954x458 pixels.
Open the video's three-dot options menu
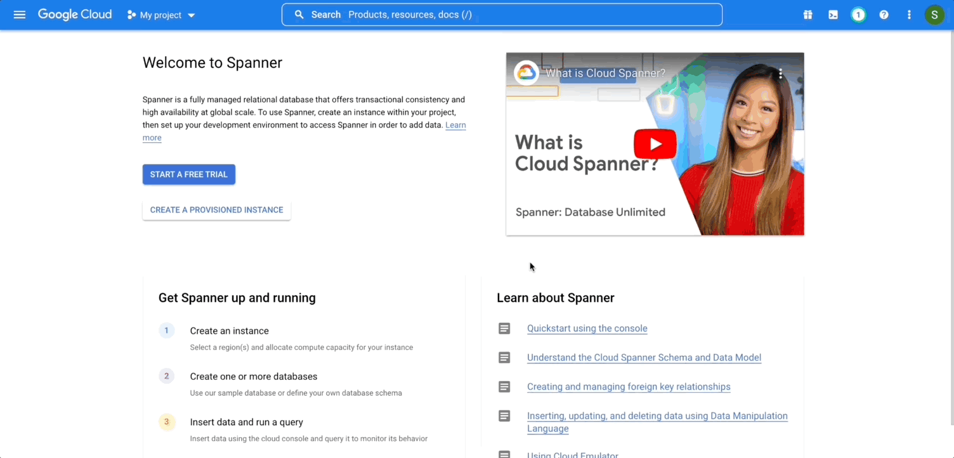click(780, 74)
